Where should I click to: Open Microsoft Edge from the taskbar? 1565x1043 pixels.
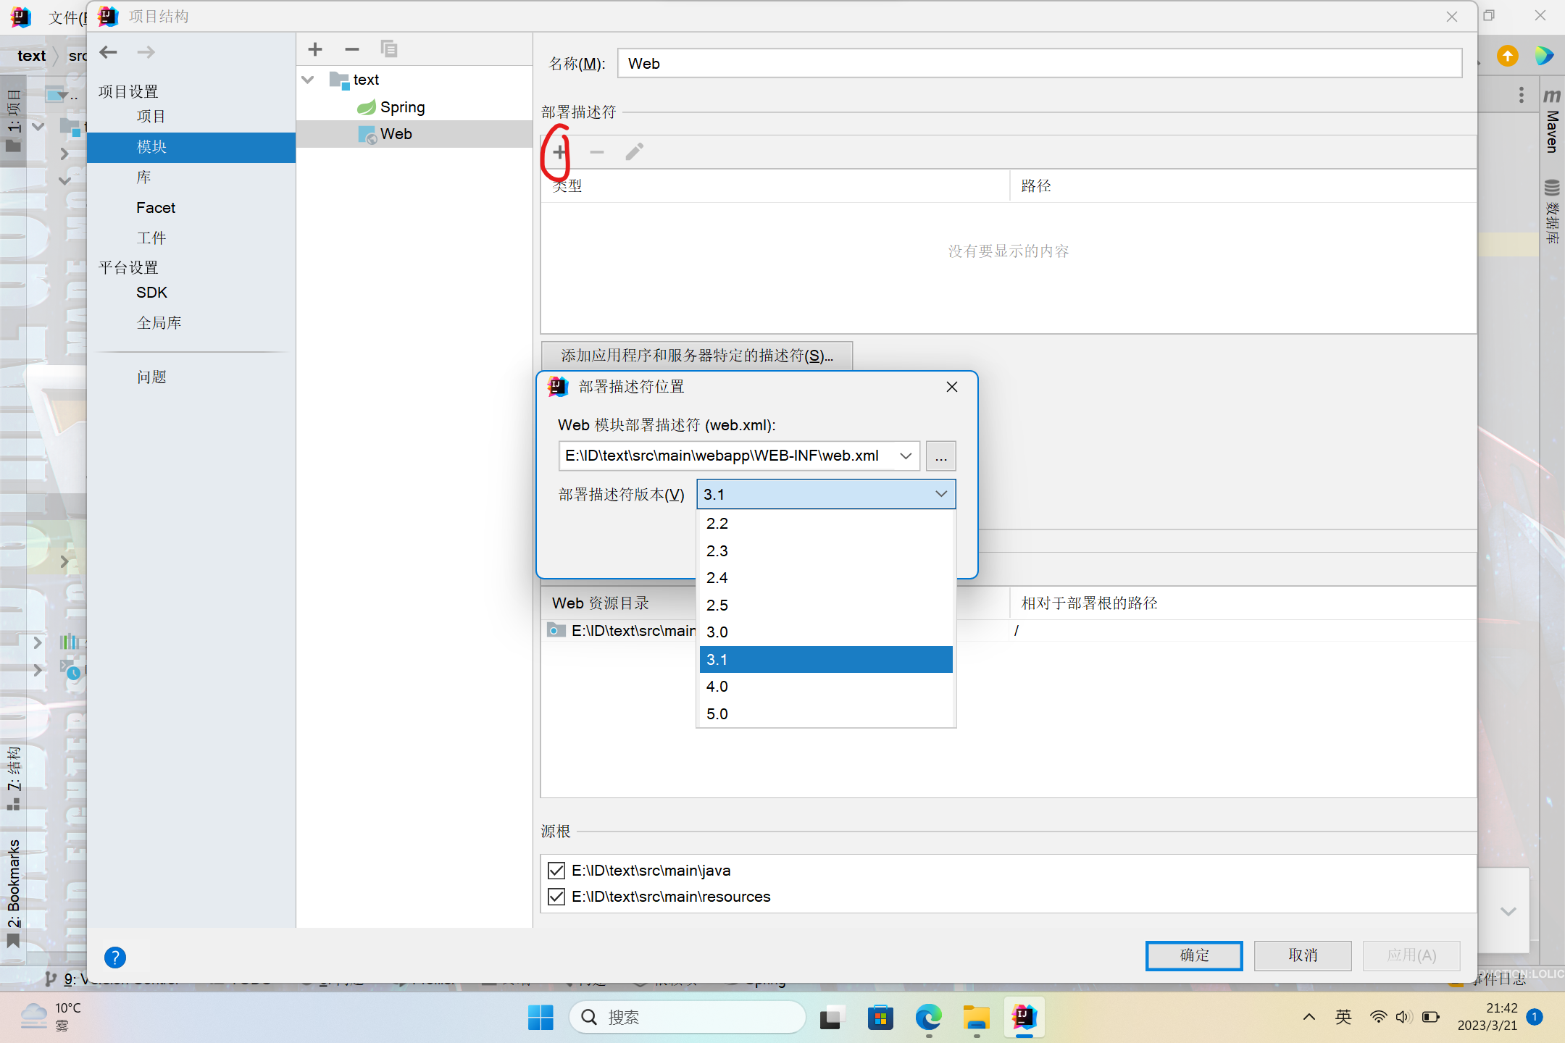click(x=927, y=1018)
